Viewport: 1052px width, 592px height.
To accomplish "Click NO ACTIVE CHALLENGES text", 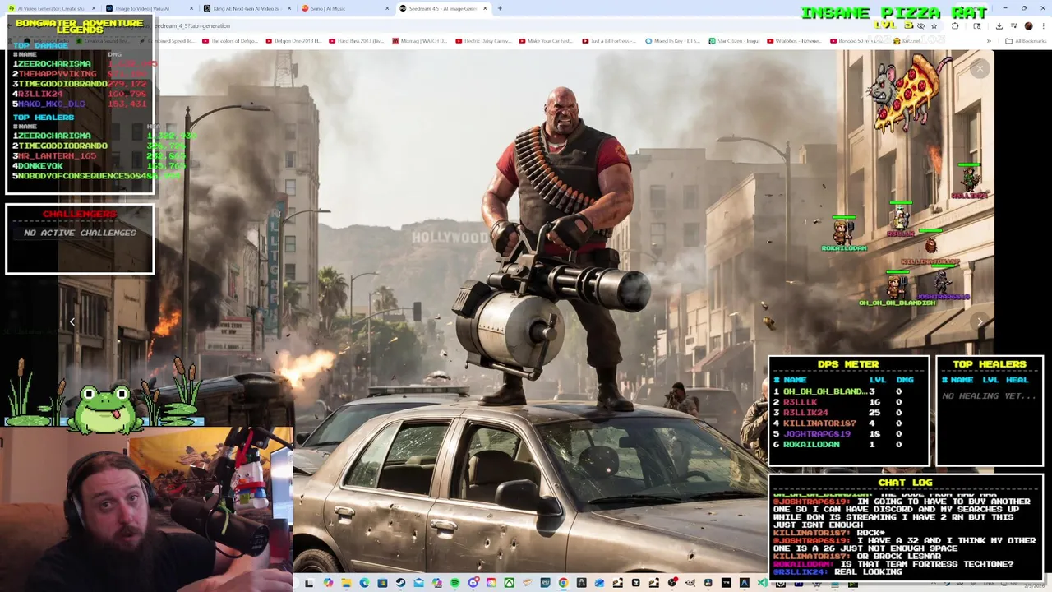I will 80,233.
